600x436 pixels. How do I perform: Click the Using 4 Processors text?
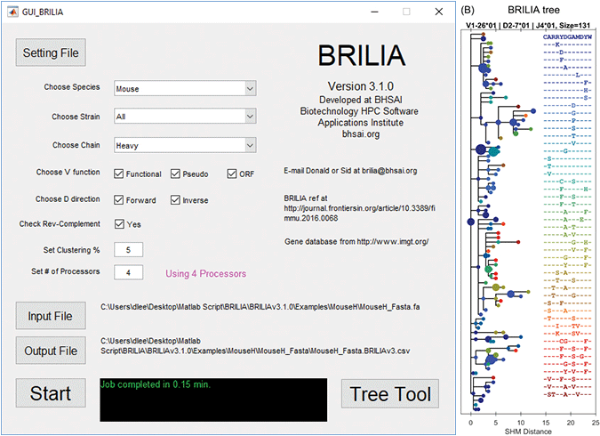206,273
